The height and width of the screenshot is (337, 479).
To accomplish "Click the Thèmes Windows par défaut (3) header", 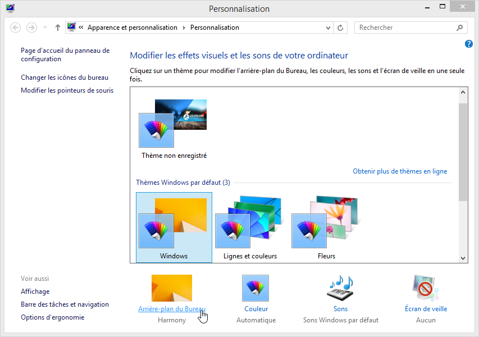I will (183, 183).
